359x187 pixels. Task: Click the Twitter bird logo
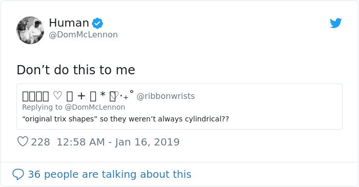335,23
